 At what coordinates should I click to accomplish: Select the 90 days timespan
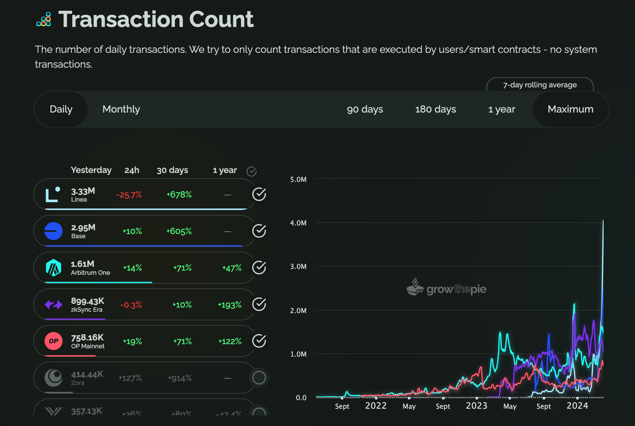tap(365, 109)
